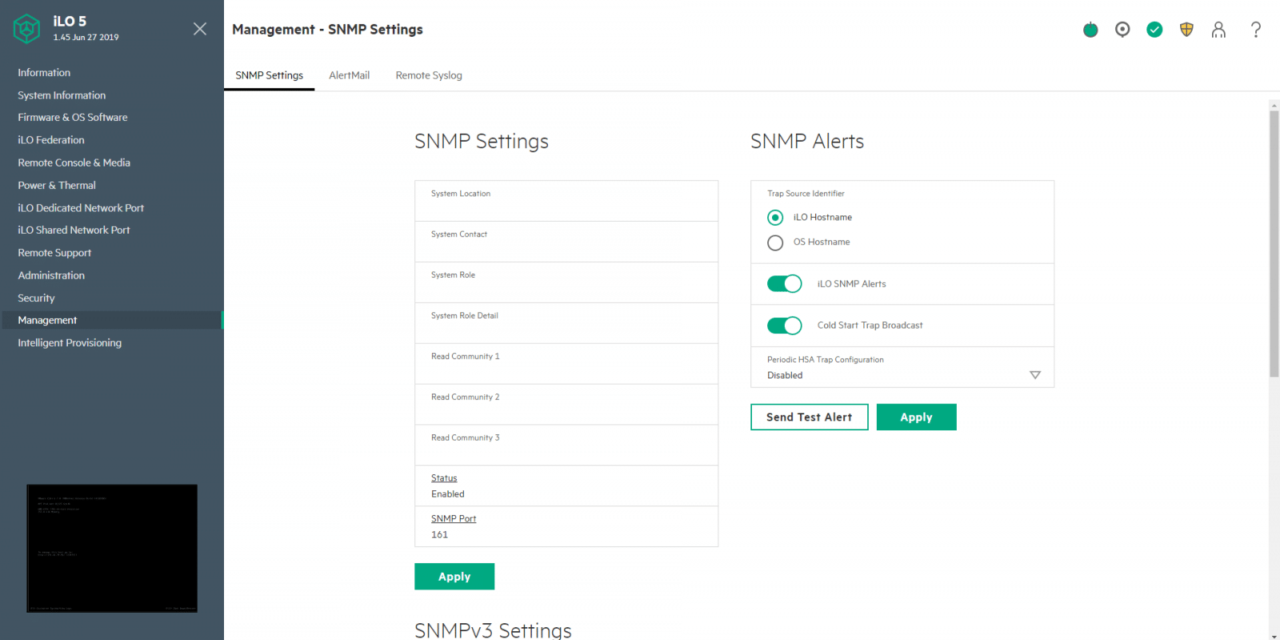Viewport: 1280px width, 640px height.
Task: Select the OS Hostname radio button
Action: click(775, 242)
